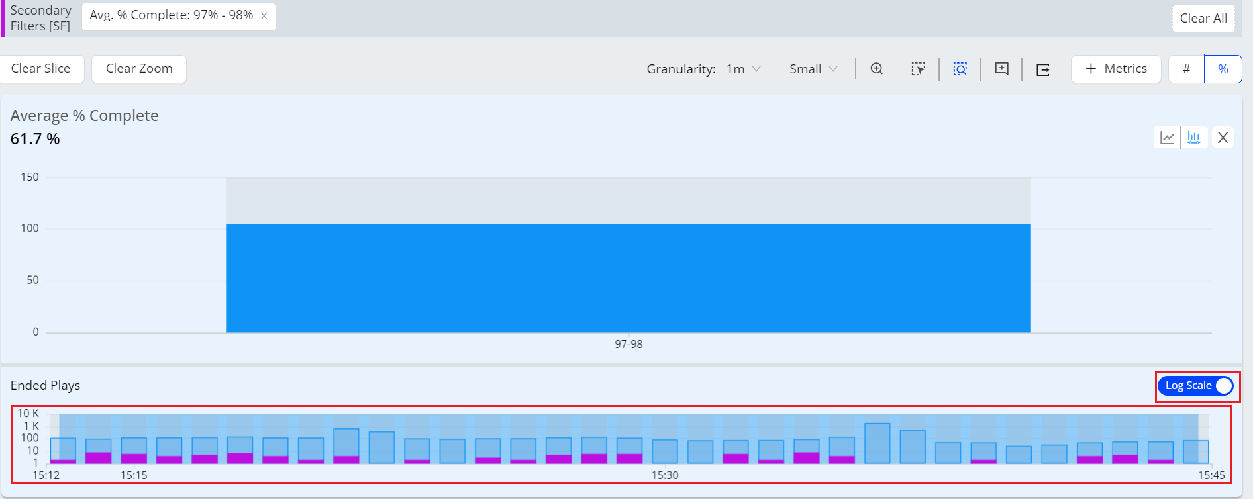Remove the Avg. % Complete filter chip
Screen dimensions: 1253x499
264,16
